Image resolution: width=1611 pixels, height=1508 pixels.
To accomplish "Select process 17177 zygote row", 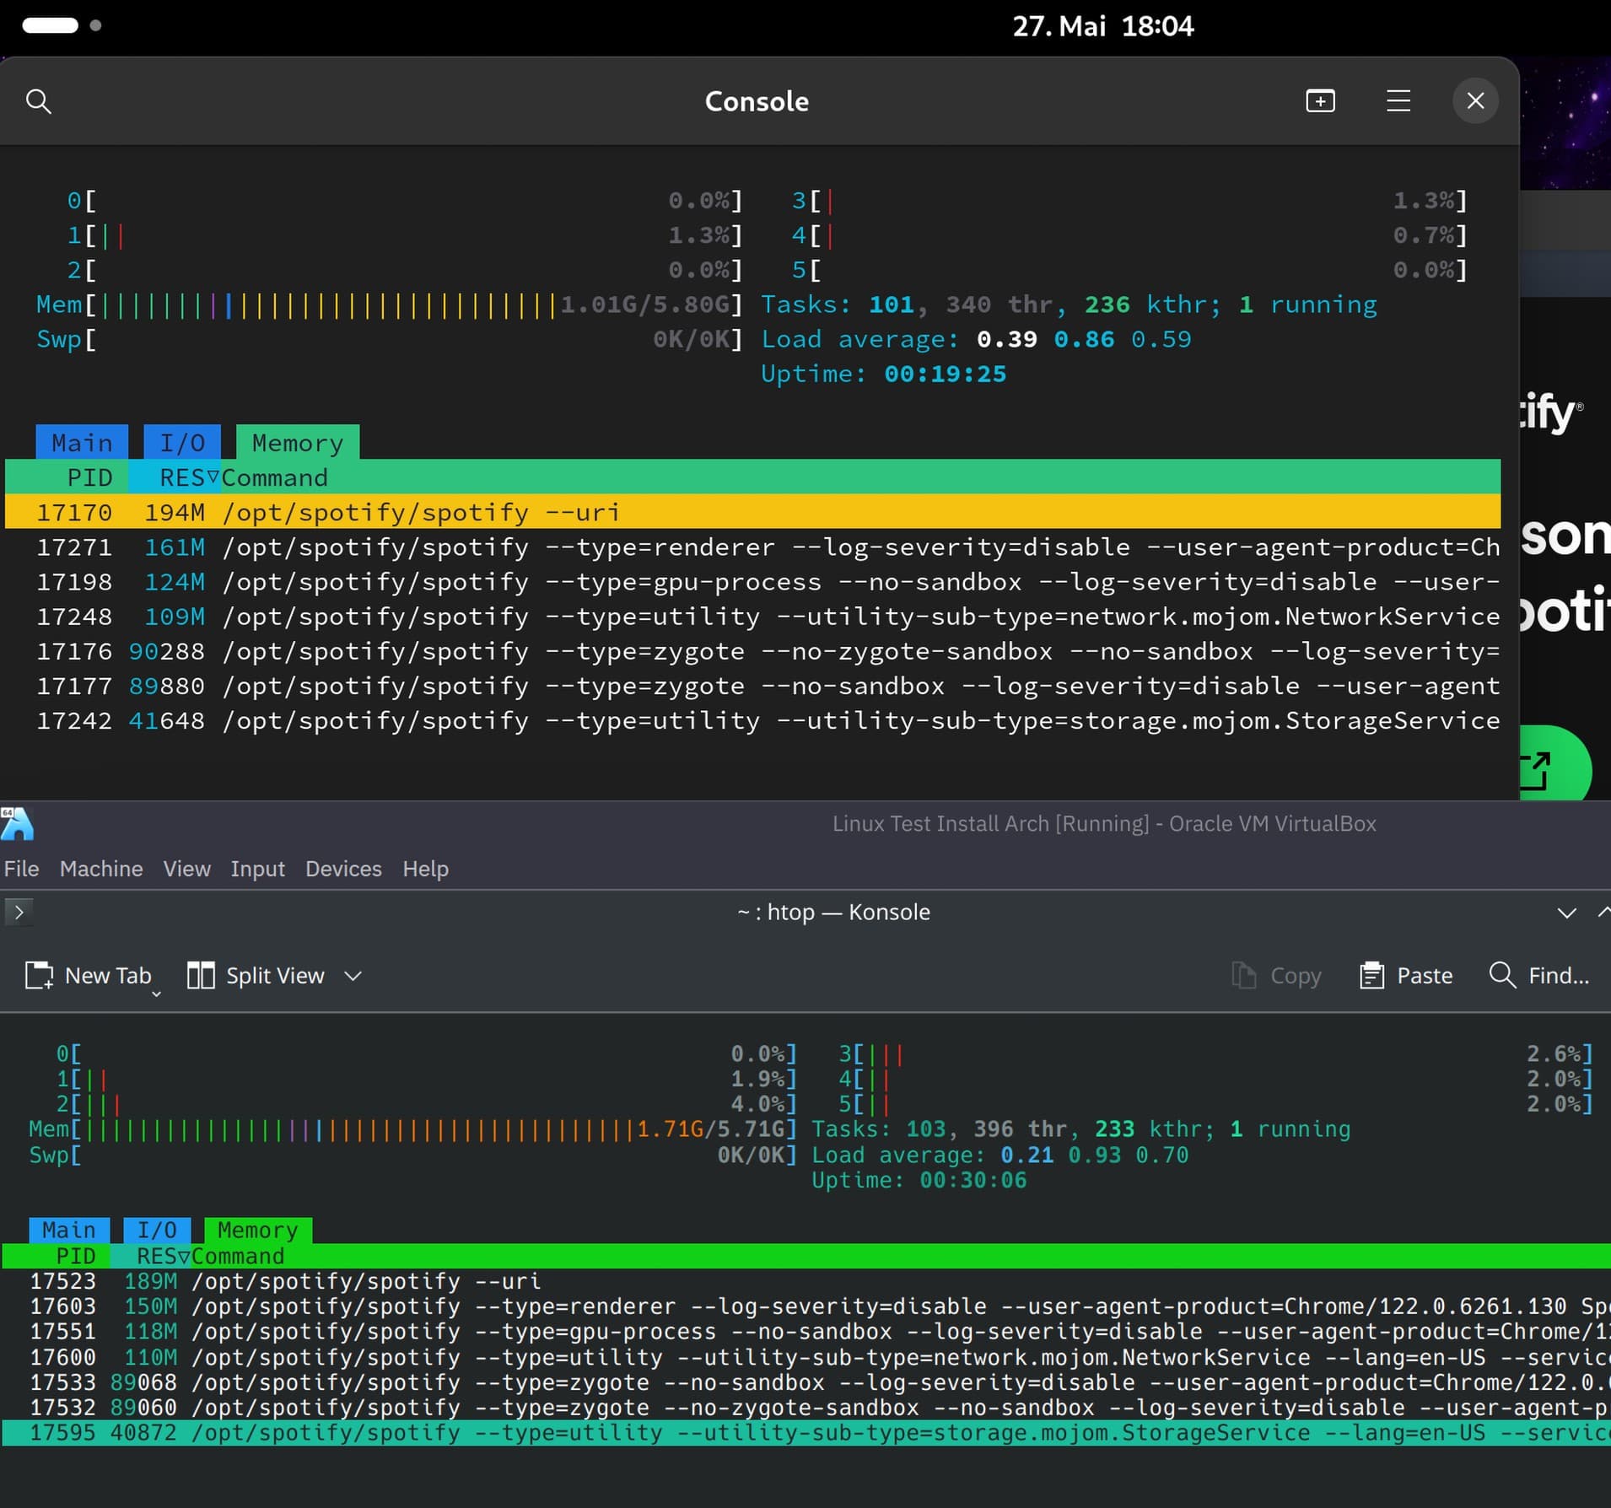I will click(x=752, y=686).
